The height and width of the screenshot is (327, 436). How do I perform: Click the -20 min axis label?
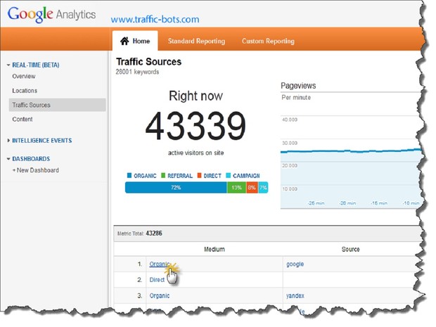coord(347,203)
